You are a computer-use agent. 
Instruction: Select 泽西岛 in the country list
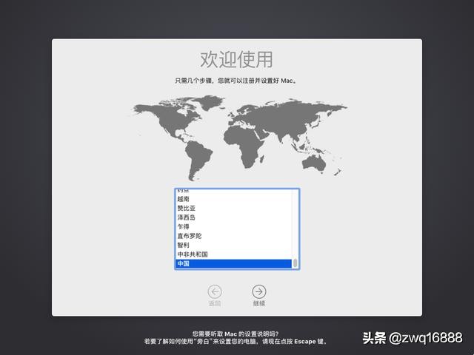click(x=234, y=217)
